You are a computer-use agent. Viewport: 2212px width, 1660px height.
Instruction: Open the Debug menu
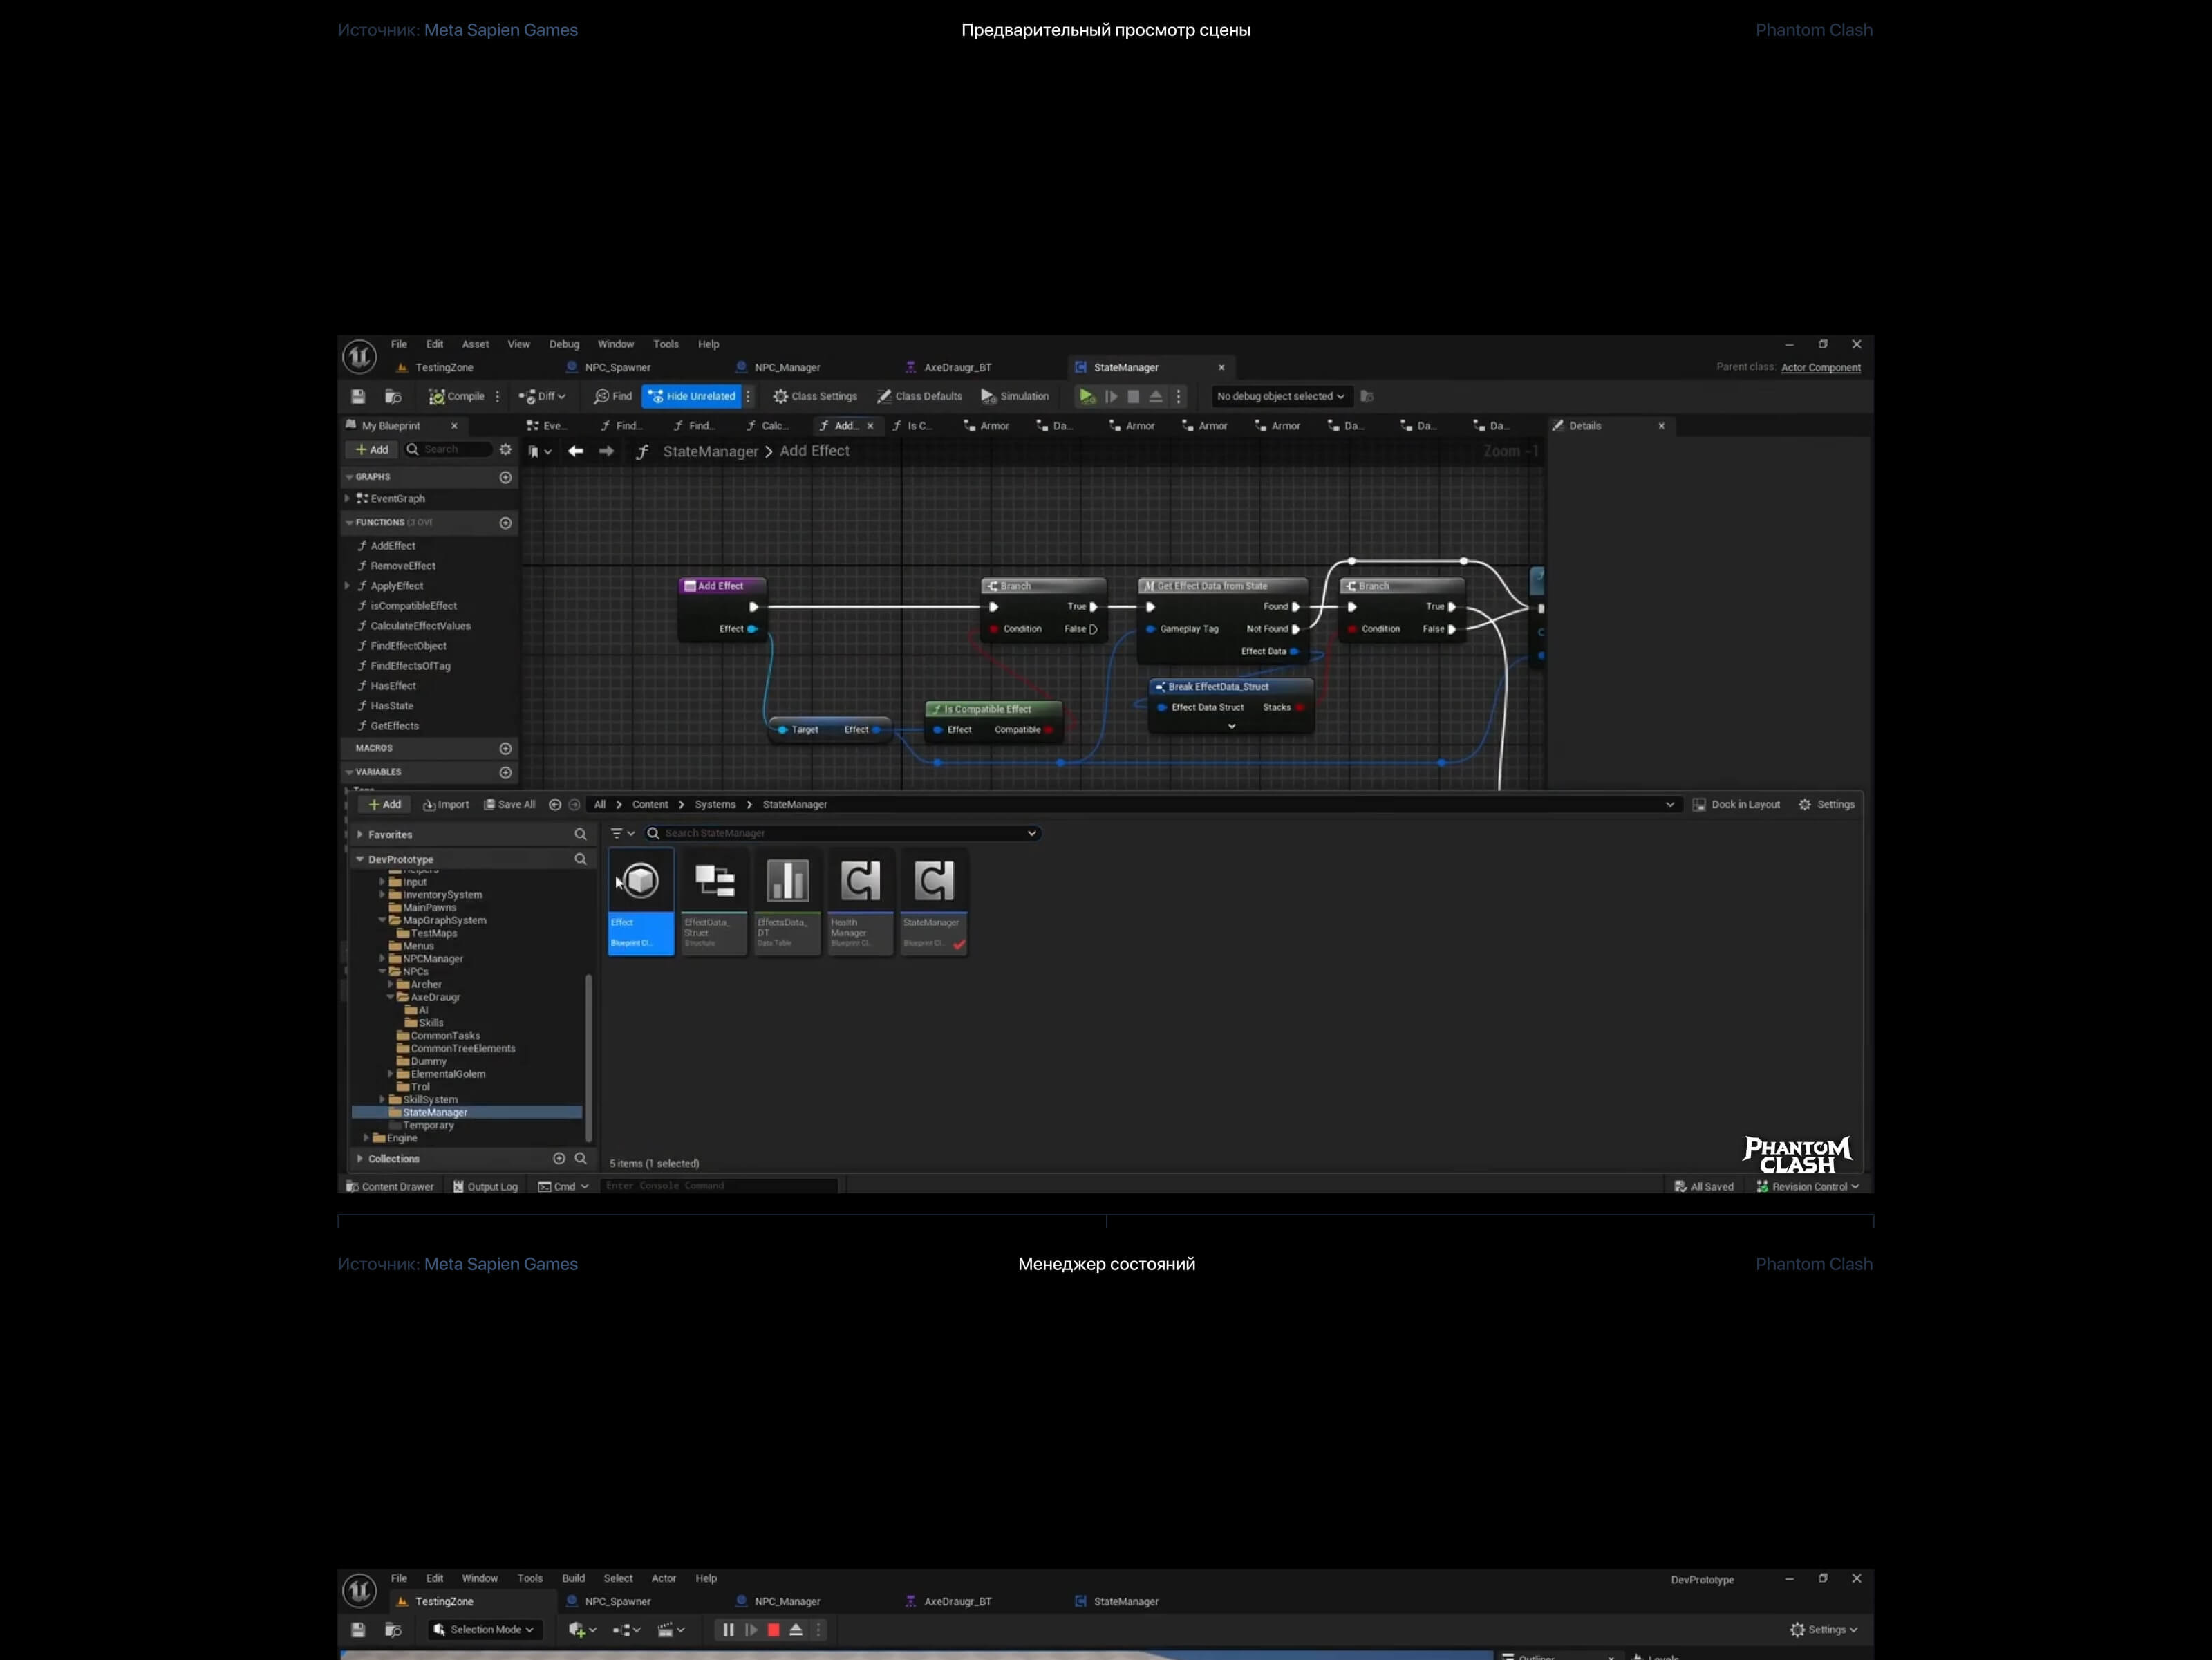tap(563, 344)
